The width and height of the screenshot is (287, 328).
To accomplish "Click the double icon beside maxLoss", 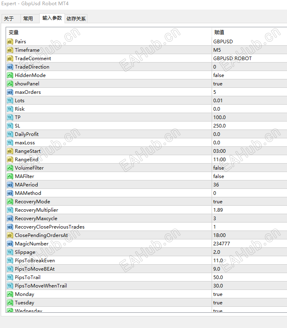I will (x=10, y=143).
